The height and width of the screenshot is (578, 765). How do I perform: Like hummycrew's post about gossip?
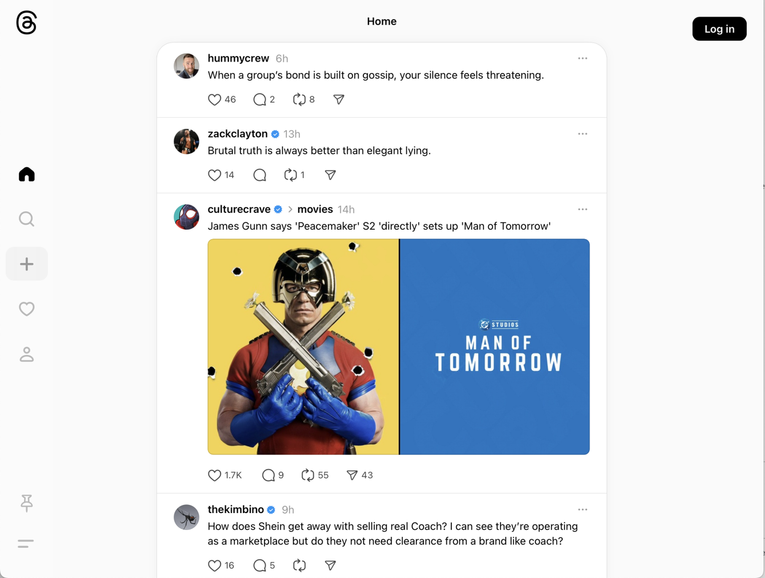[x=215, y=99]
